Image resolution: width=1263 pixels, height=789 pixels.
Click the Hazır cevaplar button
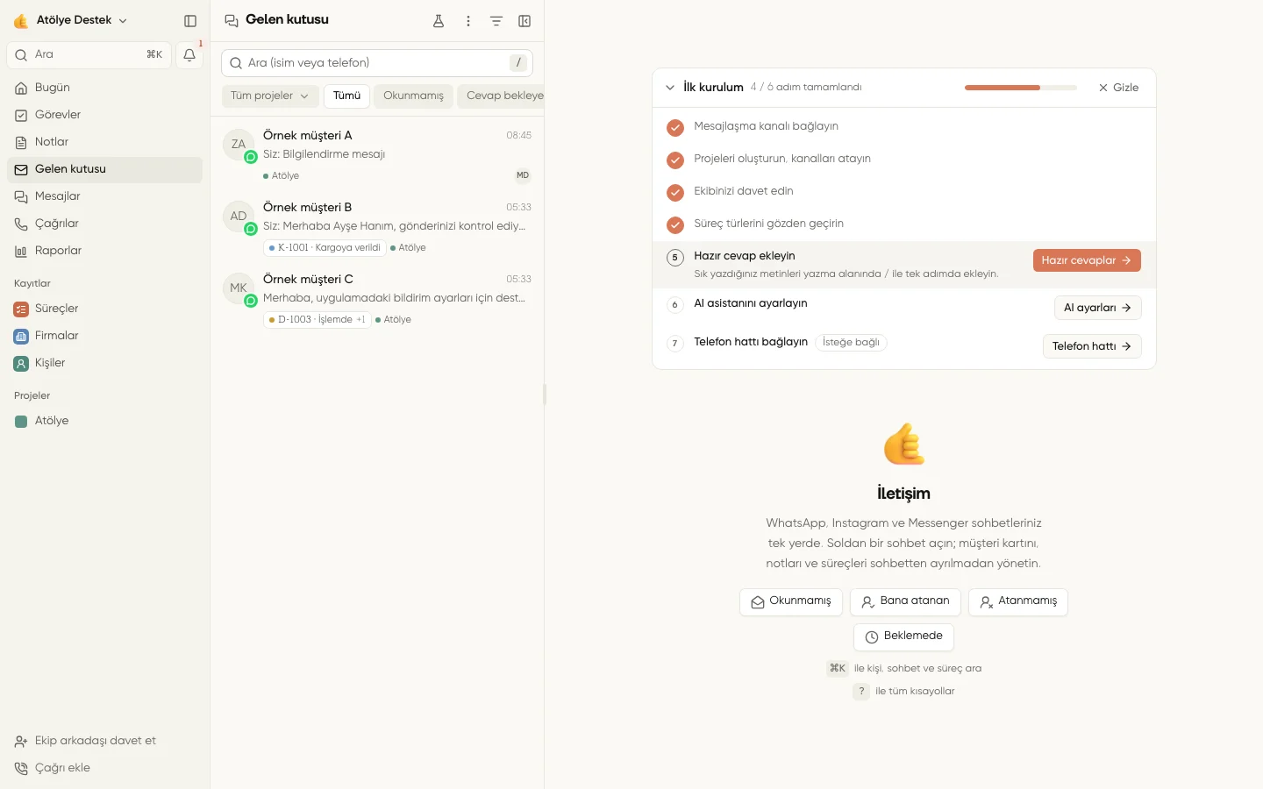1087,260
